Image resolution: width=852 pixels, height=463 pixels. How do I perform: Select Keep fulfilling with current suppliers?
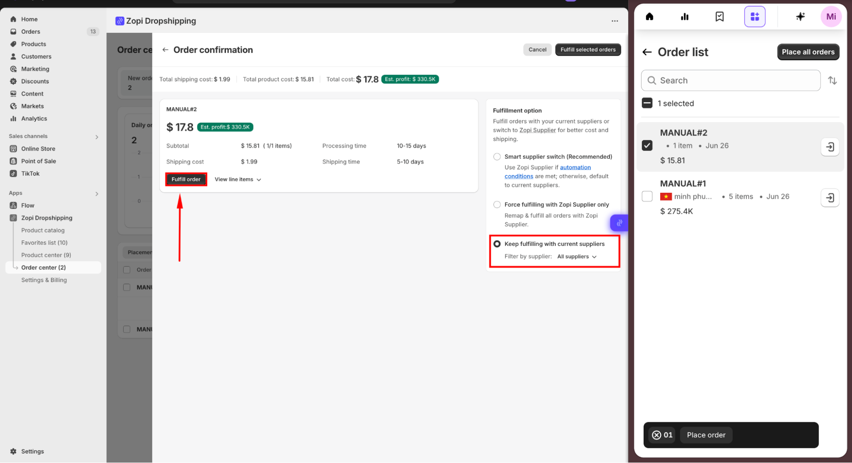(x=497, y=244)
